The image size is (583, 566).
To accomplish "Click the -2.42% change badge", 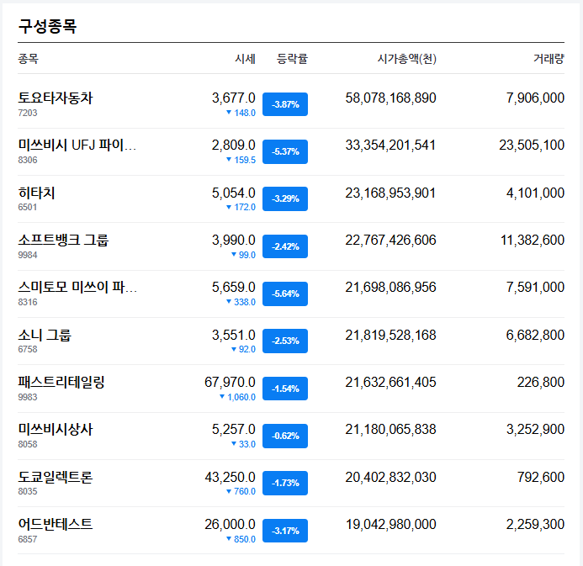I will point(285,246).
